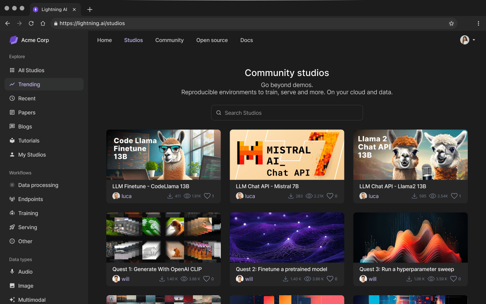Click the Acme Corp logo icon
The width and height of the screenshot is (486, 304).
14,40
